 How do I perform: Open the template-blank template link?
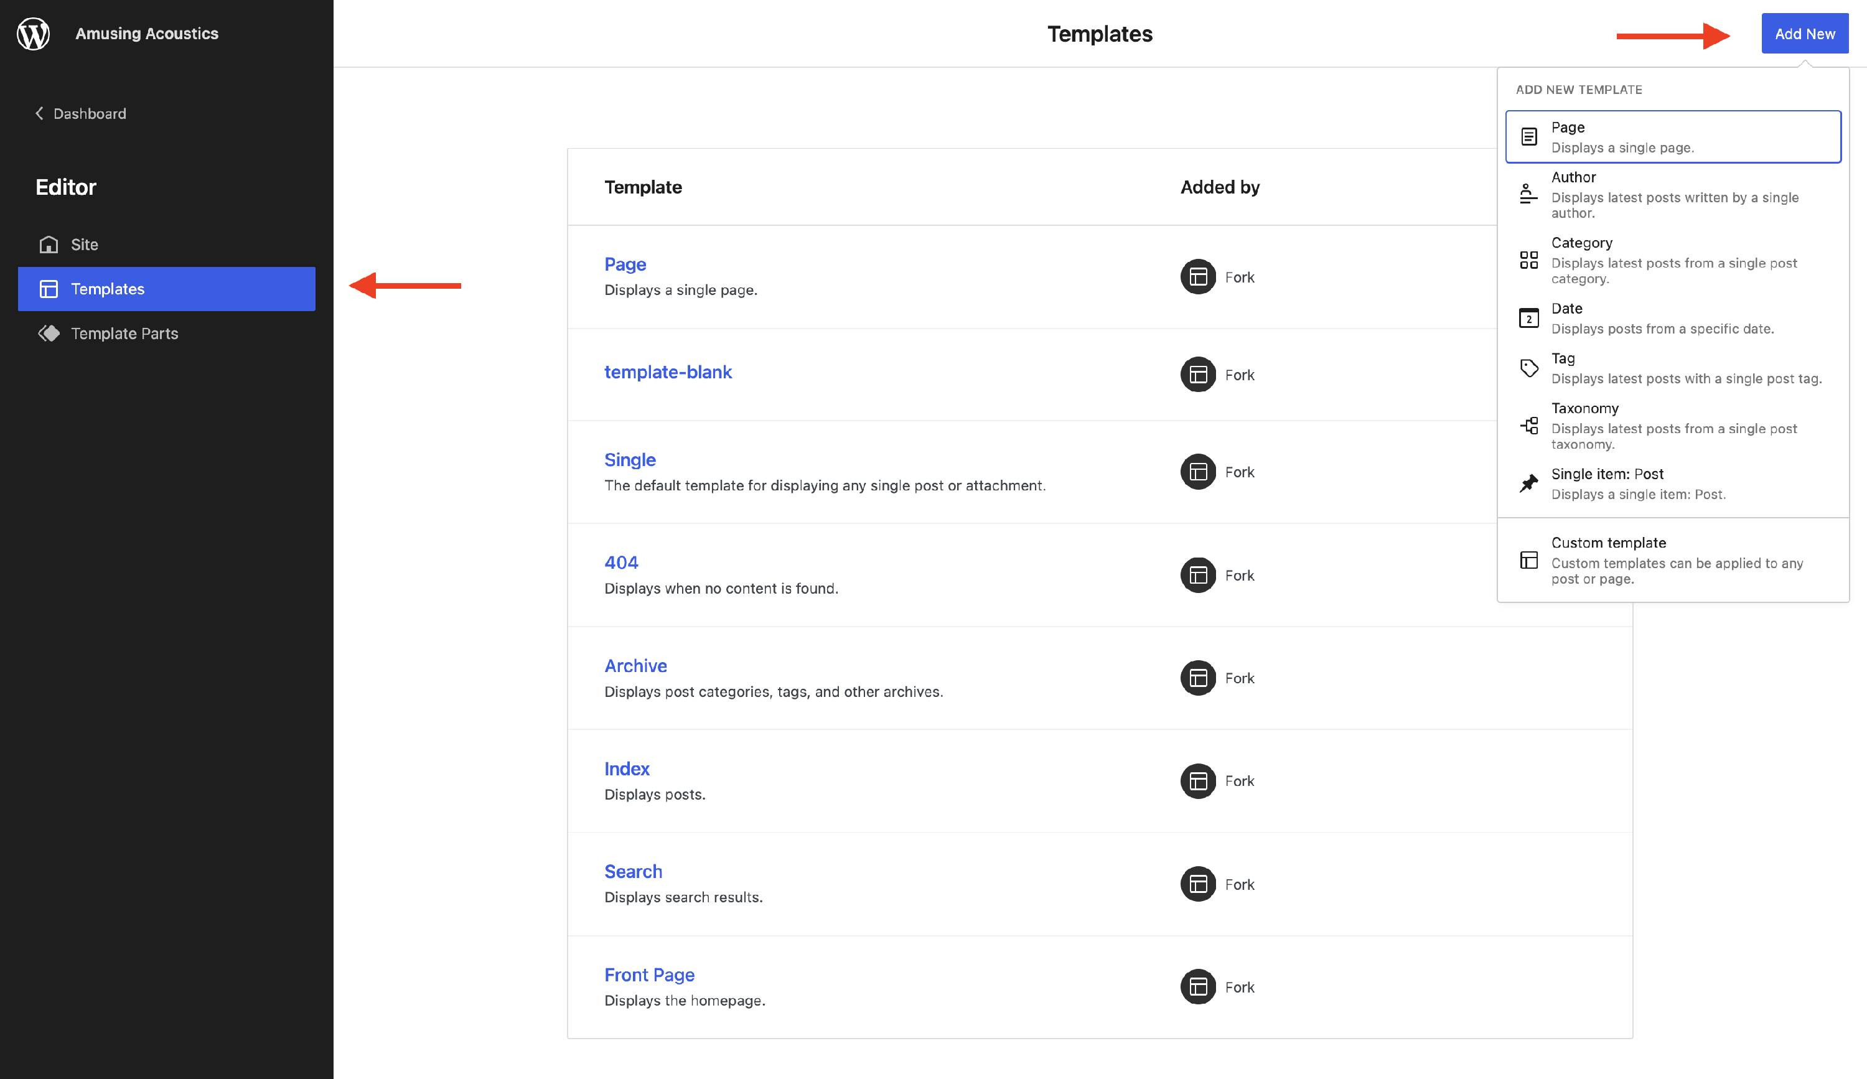tap(668, 371)
